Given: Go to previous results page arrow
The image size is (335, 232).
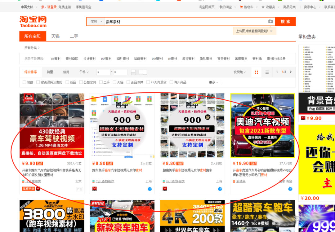Looking at the screenshot, I should 277,72.
